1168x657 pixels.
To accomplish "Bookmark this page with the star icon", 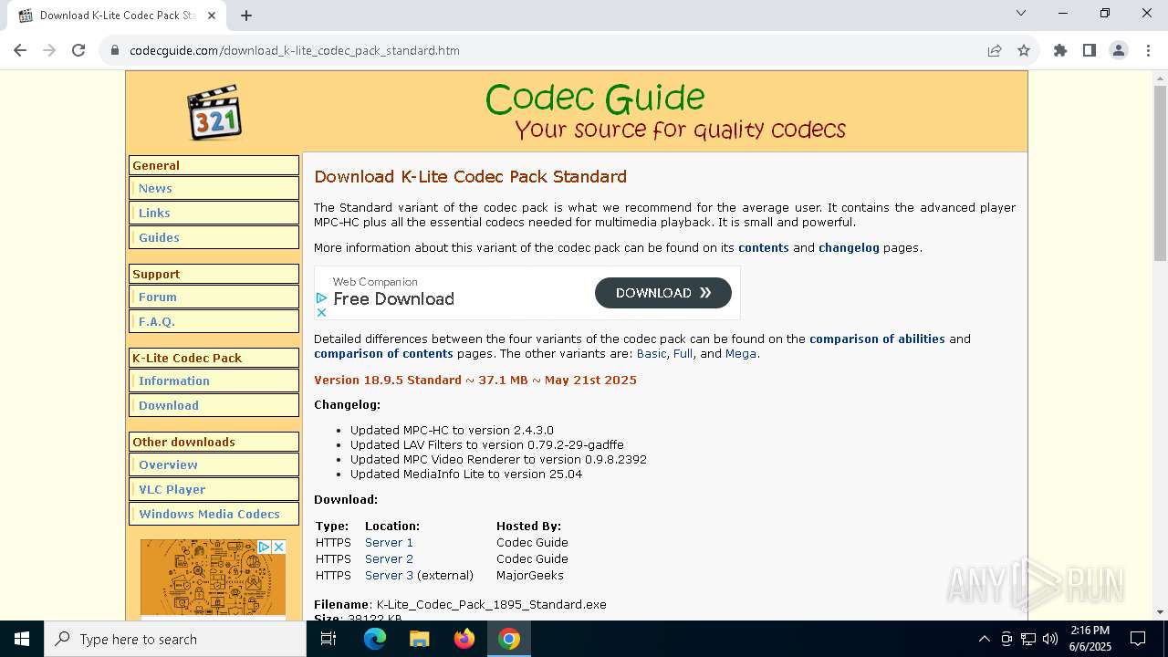I will click(x=1024, y=50).
